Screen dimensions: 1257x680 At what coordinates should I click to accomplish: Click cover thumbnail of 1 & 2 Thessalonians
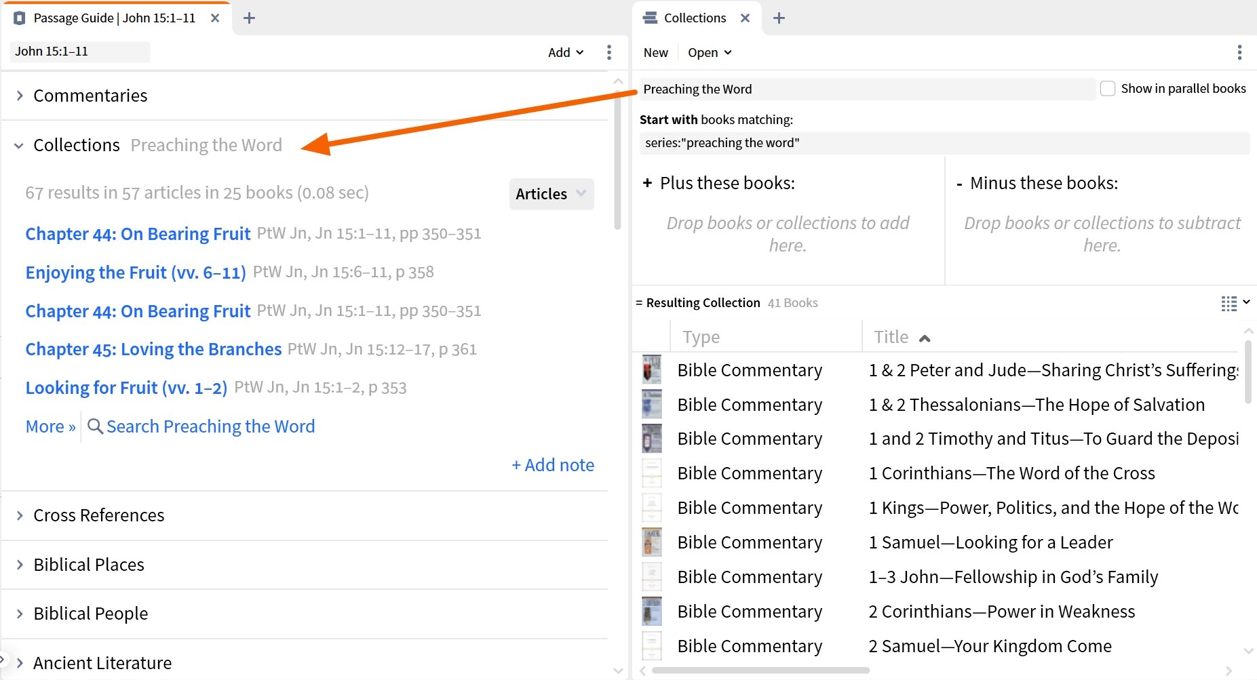point(652,404)
